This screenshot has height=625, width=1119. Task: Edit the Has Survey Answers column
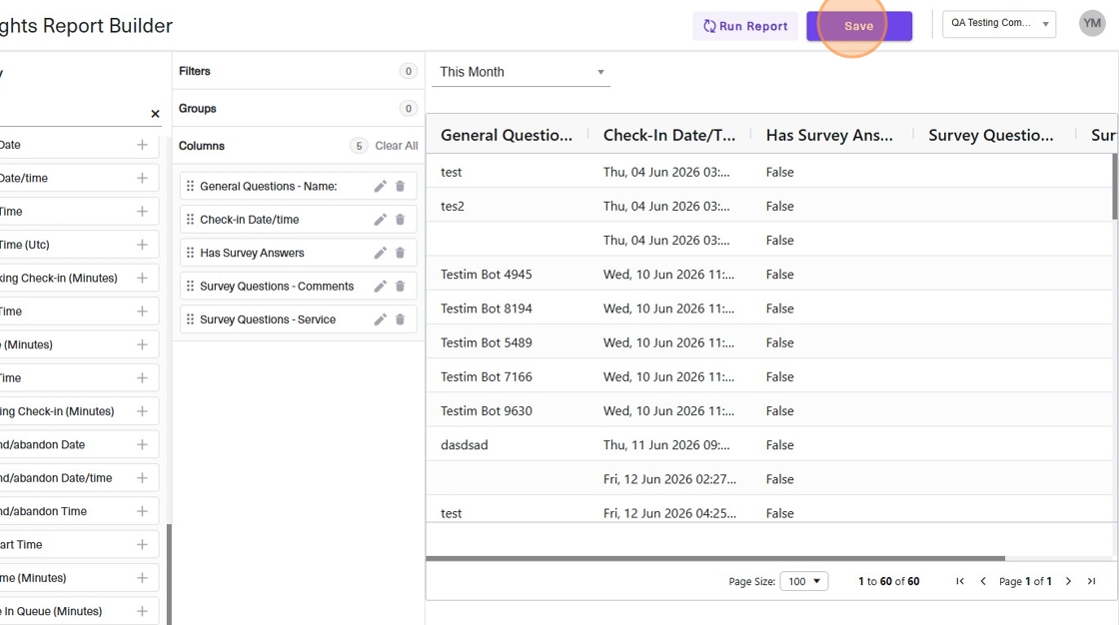[x=380, y=253]
